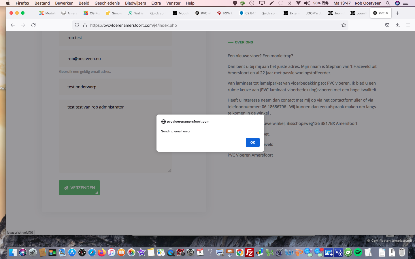415x259 pixels.
Task: Open Music app from the Dock
Action: click(112, 252)
